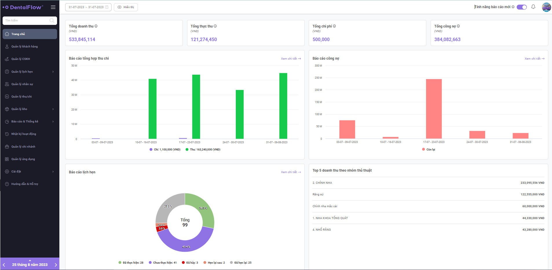
Task: Open Xem chi tiết for Báo cáo công nợ
Action: pyautogui.click(x=534, y=59)
